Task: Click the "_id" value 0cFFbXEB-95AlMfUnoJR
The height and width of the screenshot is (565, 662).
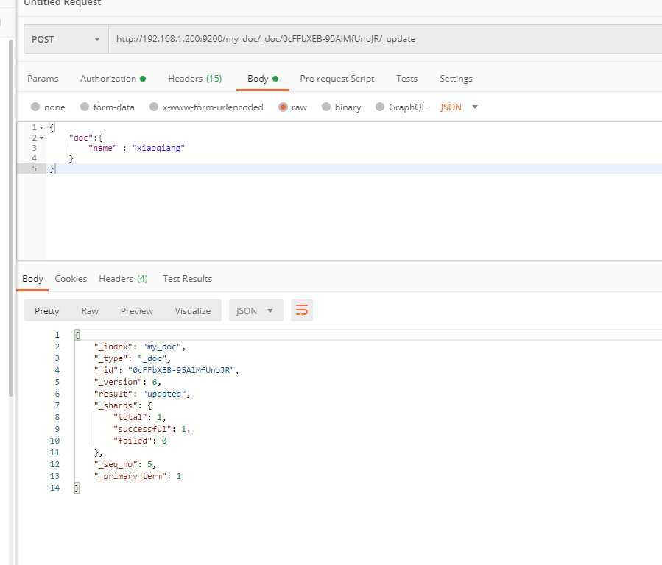Action: tap(181, 370)
